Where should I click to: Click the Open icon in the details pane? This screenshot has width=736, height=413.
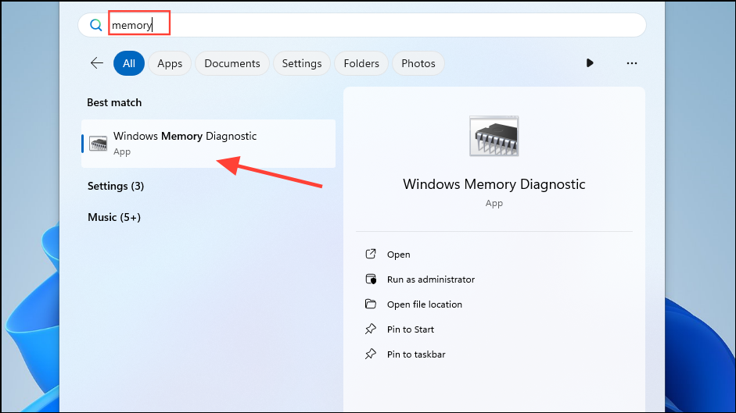371,254
